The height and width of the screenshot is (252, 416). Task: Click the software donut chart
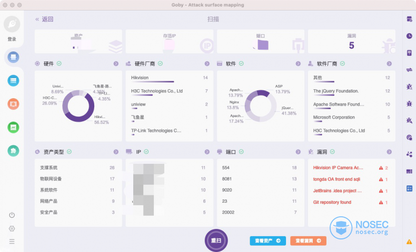tap(261, 106)
